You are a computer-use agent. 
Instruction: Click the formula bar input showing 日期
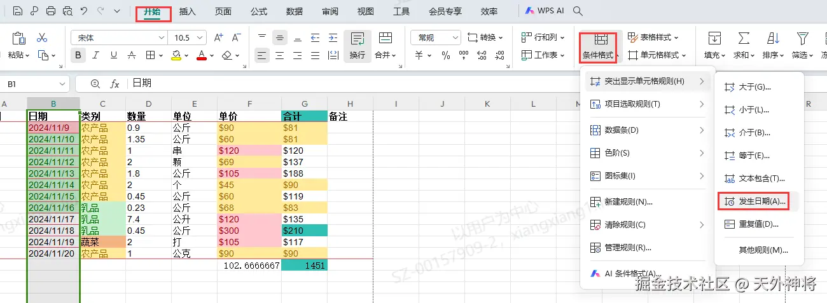(x=477, y=83)
